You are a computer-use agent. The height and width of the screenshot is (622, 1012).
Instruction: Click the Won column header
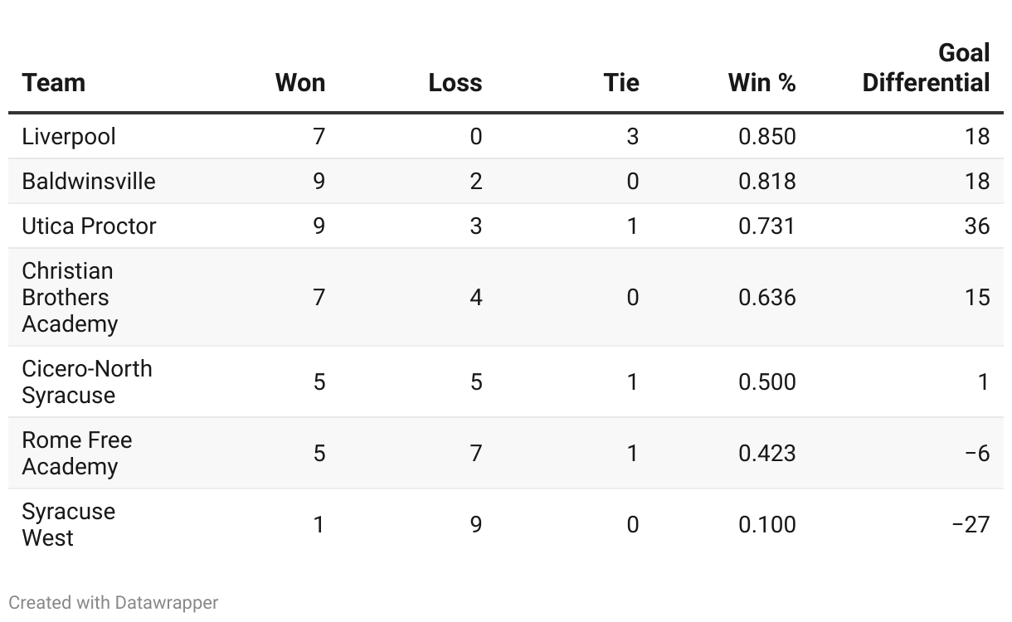[x=300, y=83]
